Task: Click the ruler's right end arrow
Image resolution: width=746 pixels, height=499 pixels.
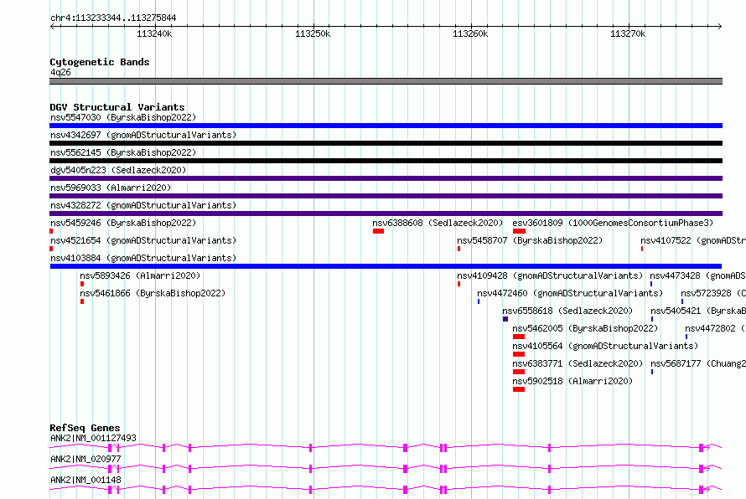Action: 720,26
